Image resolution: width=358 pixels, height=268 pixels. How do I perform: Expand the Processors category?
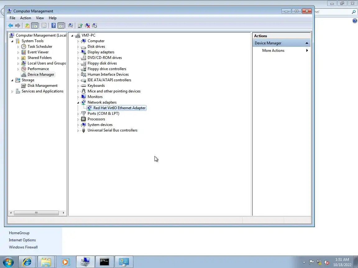pyautogui.click(x=78, y=119)
